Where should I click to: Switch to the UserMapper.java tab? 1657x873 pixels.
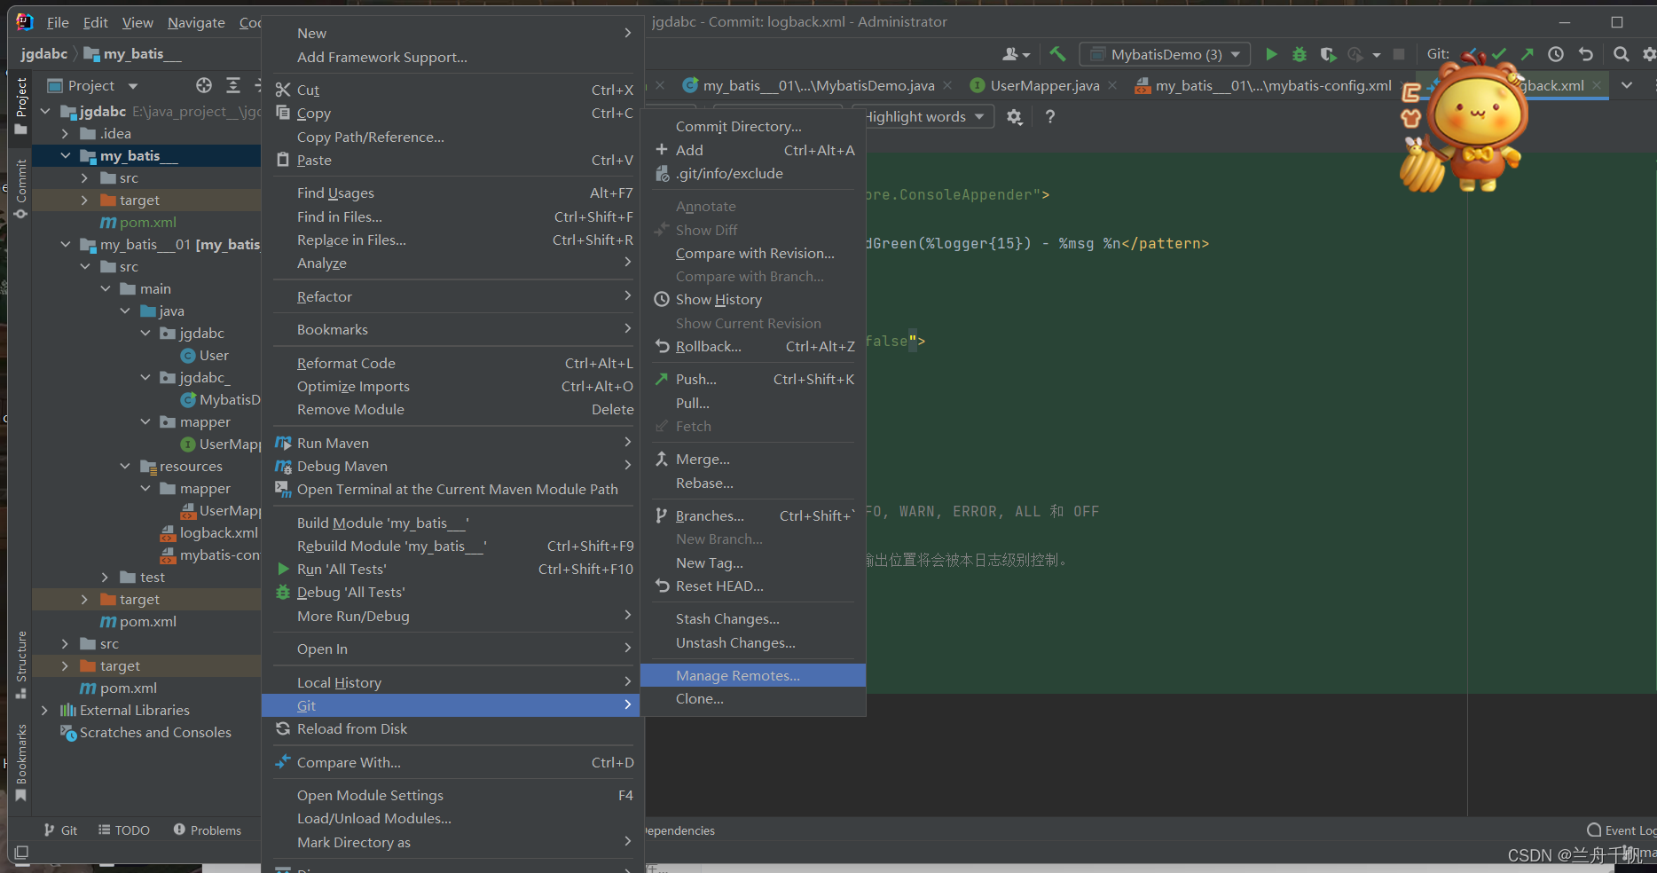point(1044,85)
